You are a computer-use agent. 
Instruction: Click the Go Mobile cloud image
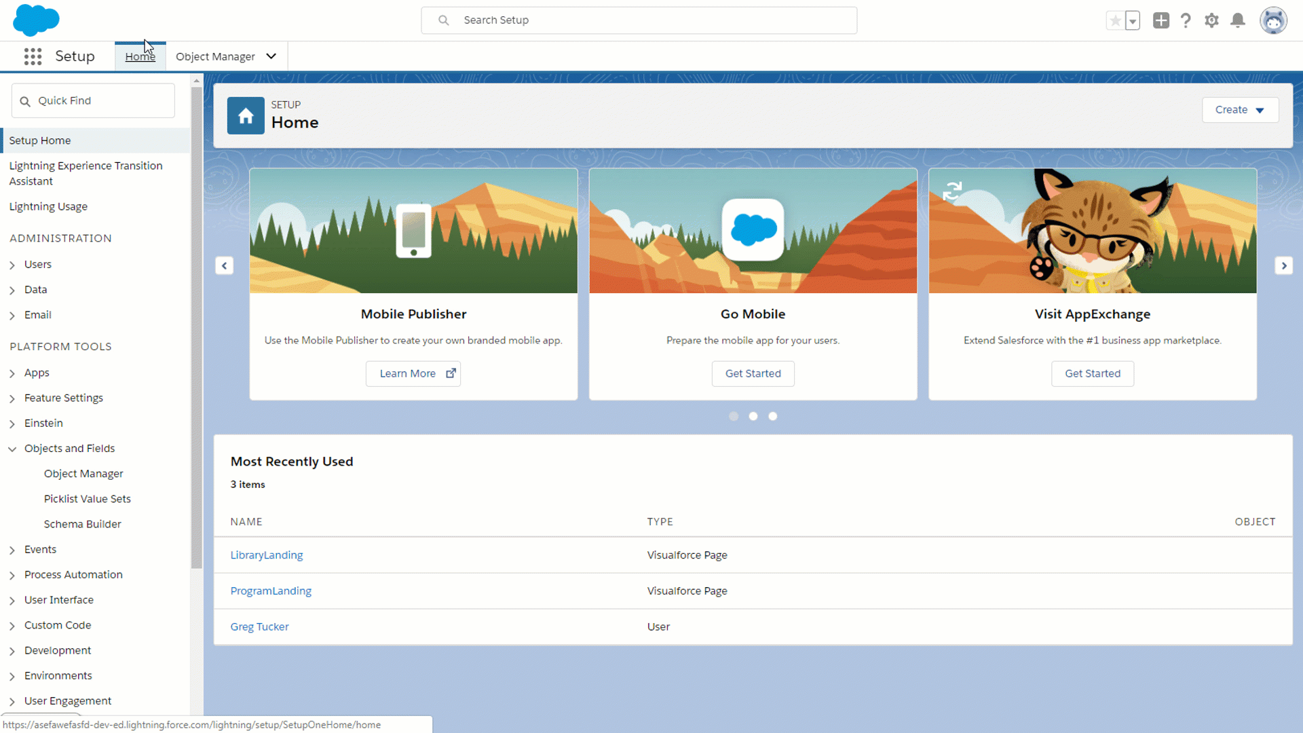[x=753, y=229]
